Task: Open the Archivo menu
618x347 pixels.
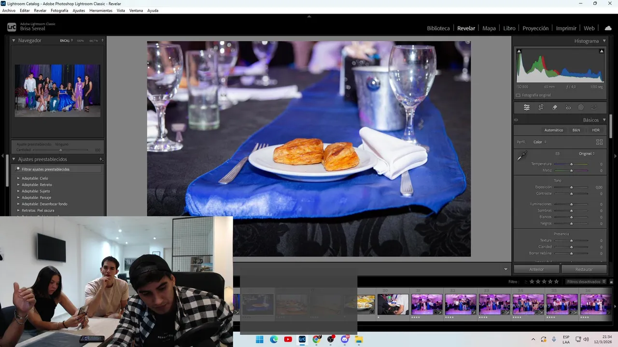Action: (9, 11)
